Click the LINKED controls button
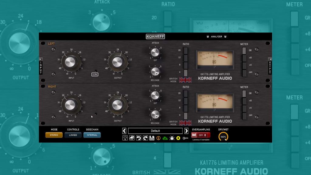The height and width of the screenshot is (175, 311). [73, 135]
